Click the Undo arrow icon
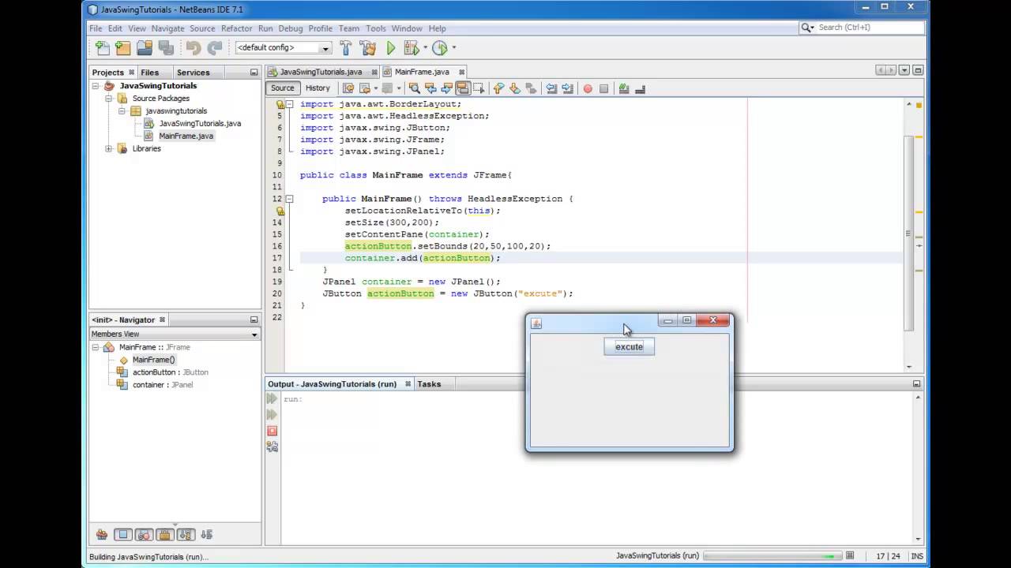 coord(194,48)
